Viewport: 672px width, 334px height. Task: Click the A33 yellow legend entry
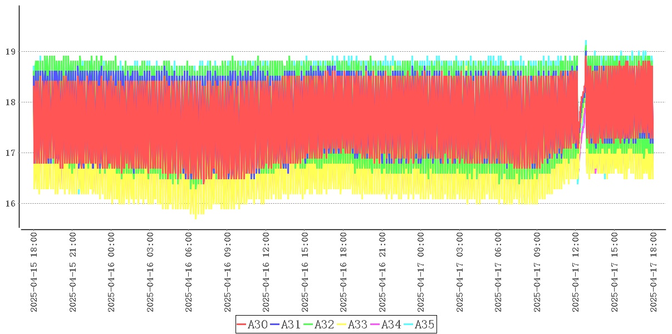pyautogui.click(x=352, y=324)
